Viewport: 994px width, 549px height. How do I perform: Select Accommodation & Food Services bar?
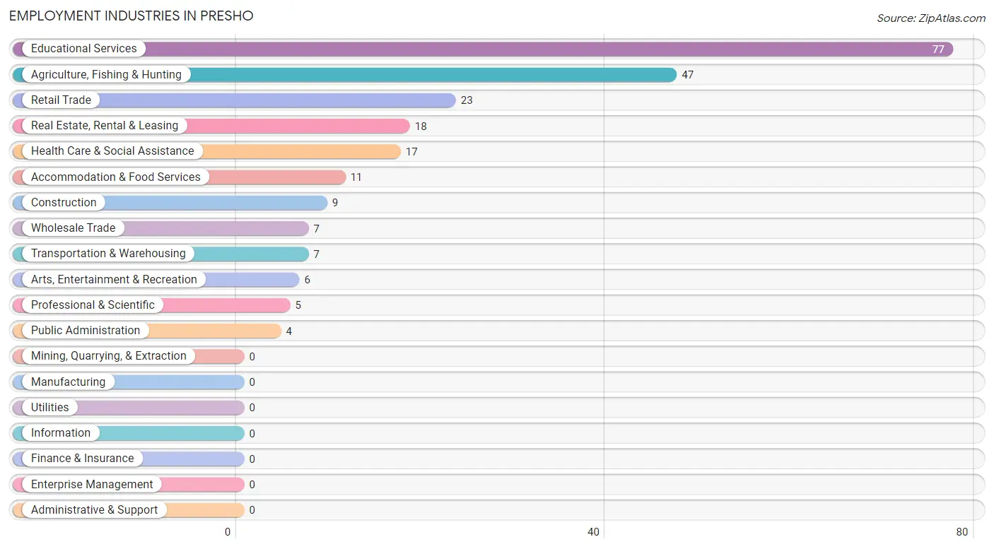179,177
